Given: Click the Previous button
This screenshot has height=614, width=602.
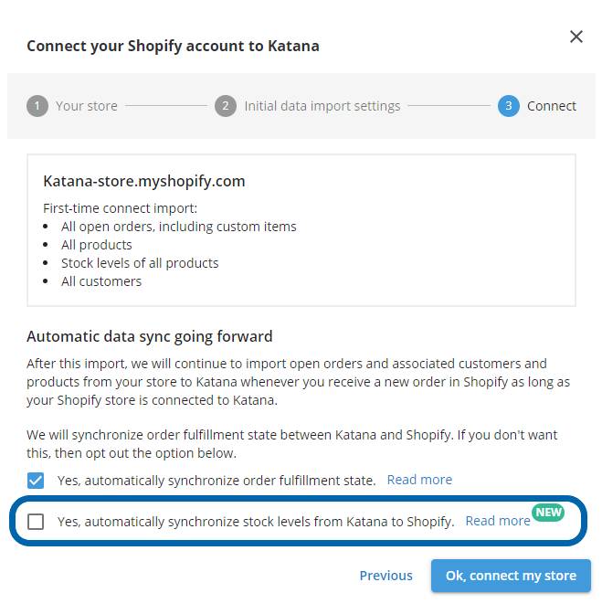Looking at the screenshot, I should point(385,576).
